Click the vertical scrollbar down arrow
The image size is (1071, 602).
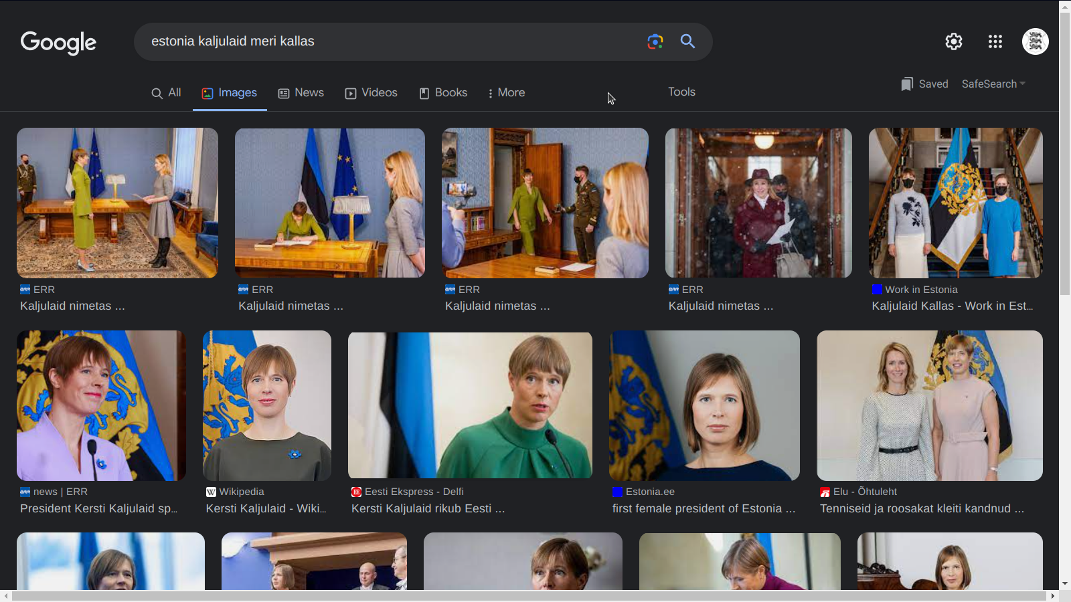pos(1065,583)
